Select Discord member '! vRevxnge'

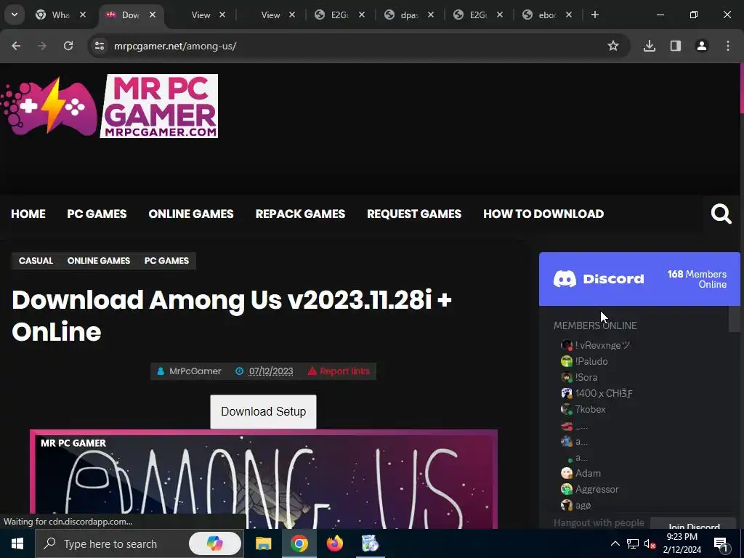pyautogui.click(x=596, y=345)
